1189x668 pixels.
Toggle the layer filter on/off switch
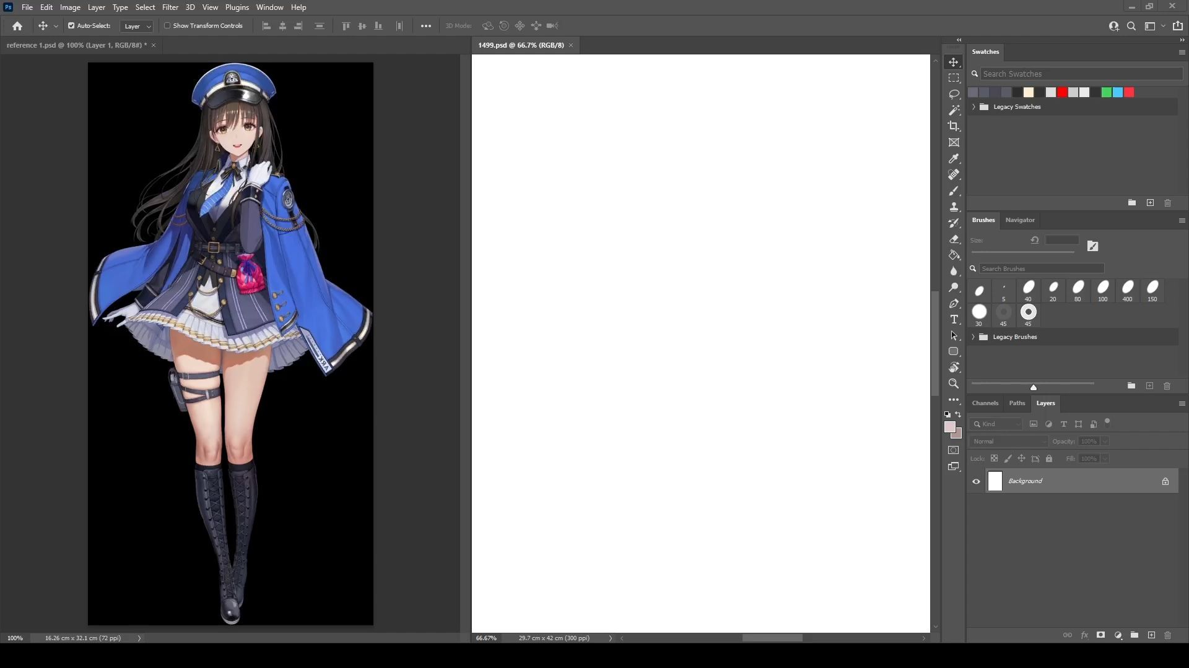click(1107, 422)
